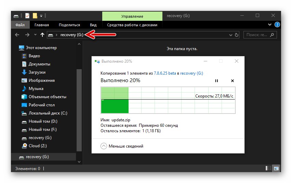This screenshot has width=292, height=183.
Task: Open Объемные объекты folder
Action: coord(47,97)
